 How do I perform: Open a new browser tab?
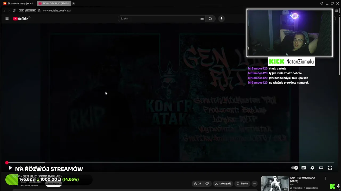coord(74,3)
